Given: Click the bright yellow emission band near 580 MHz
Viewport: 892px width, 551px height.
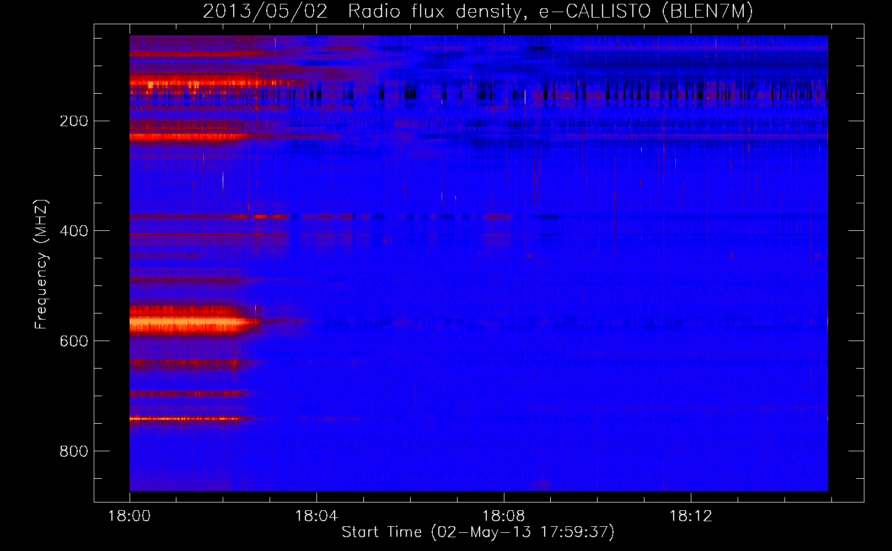Looking at the screenshot, I should point(193,321).
